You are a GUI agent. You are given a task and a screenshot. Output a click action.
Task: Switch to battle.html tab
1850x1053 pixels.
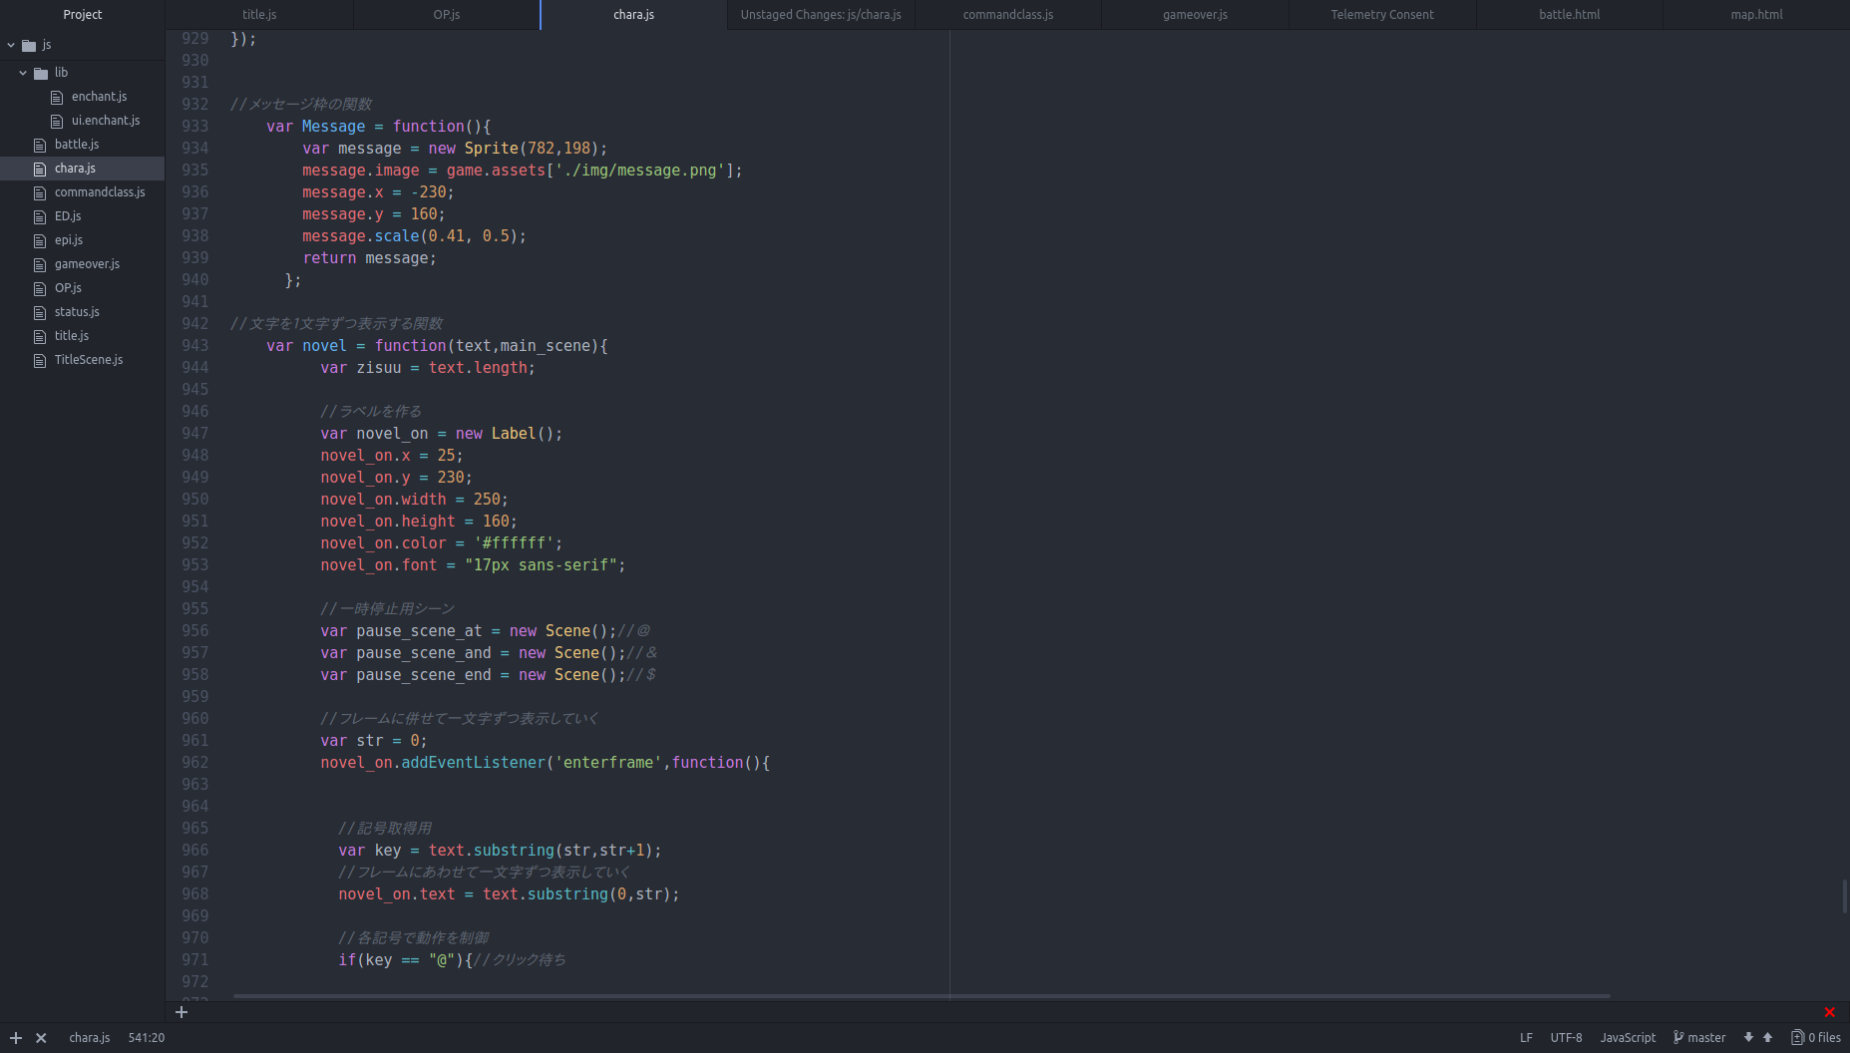tap(1570, 15)
